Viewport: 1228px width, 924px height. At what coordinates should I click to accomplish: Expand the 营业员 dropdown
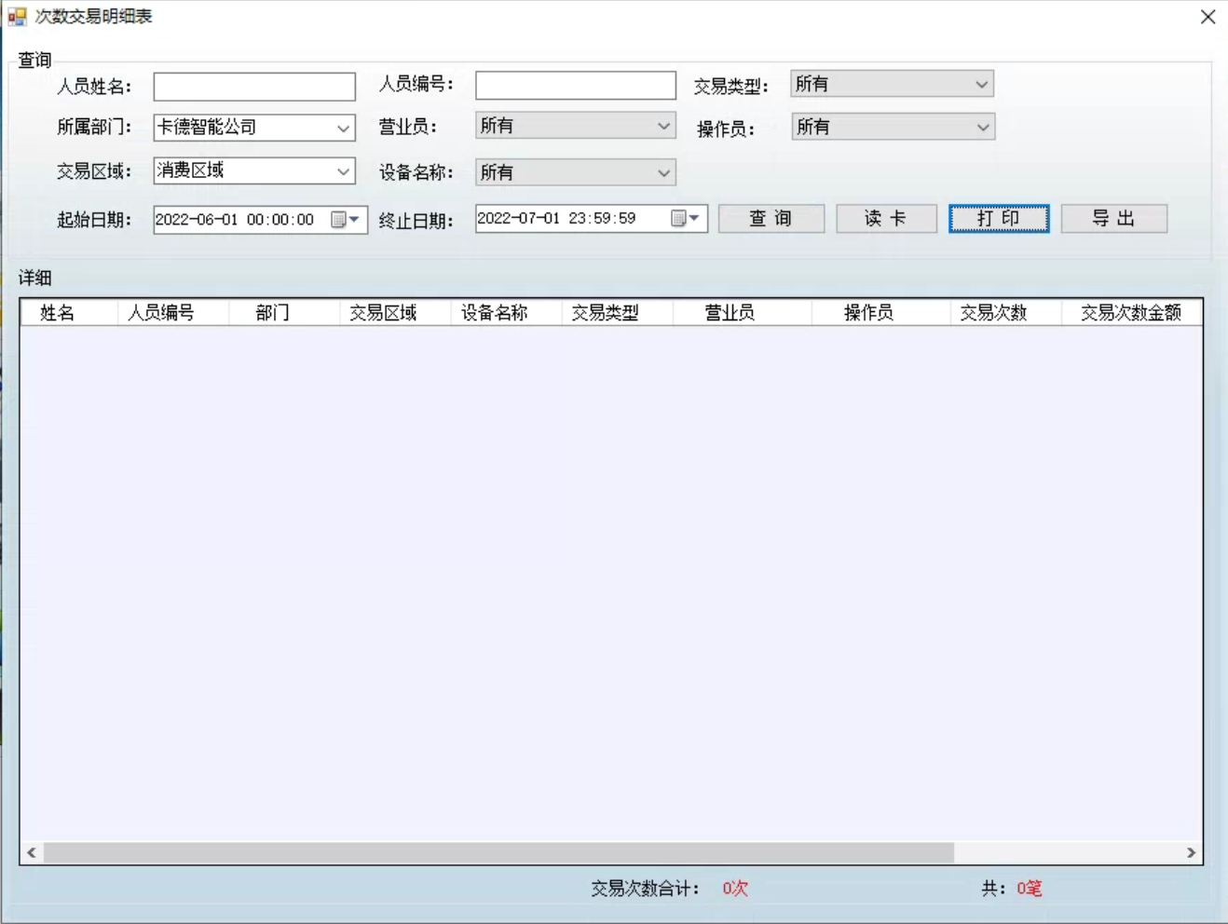[x=576, y=126]
